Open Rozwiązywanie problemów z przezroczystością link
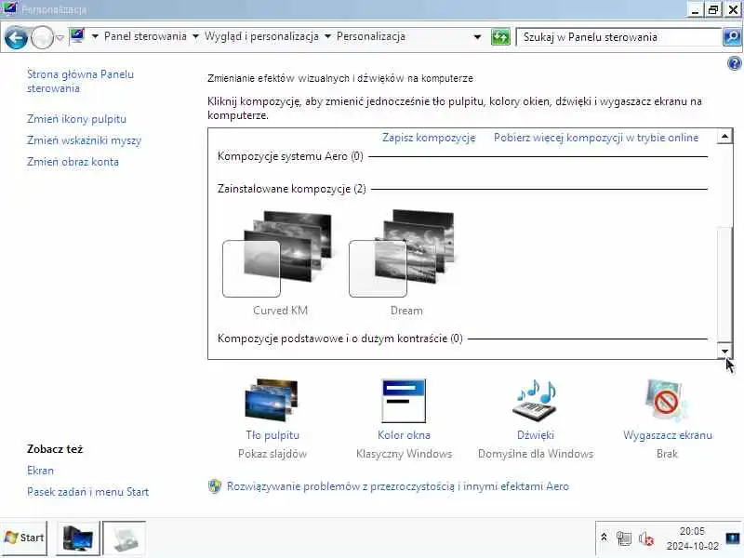Image resolution: width=744 pixels, height=558 pixels. (398, 486)
